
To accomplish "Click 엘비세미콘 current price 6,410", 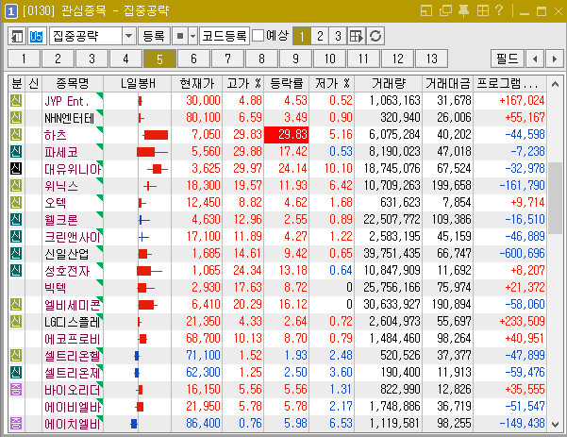I will click(x=206, y=305).
